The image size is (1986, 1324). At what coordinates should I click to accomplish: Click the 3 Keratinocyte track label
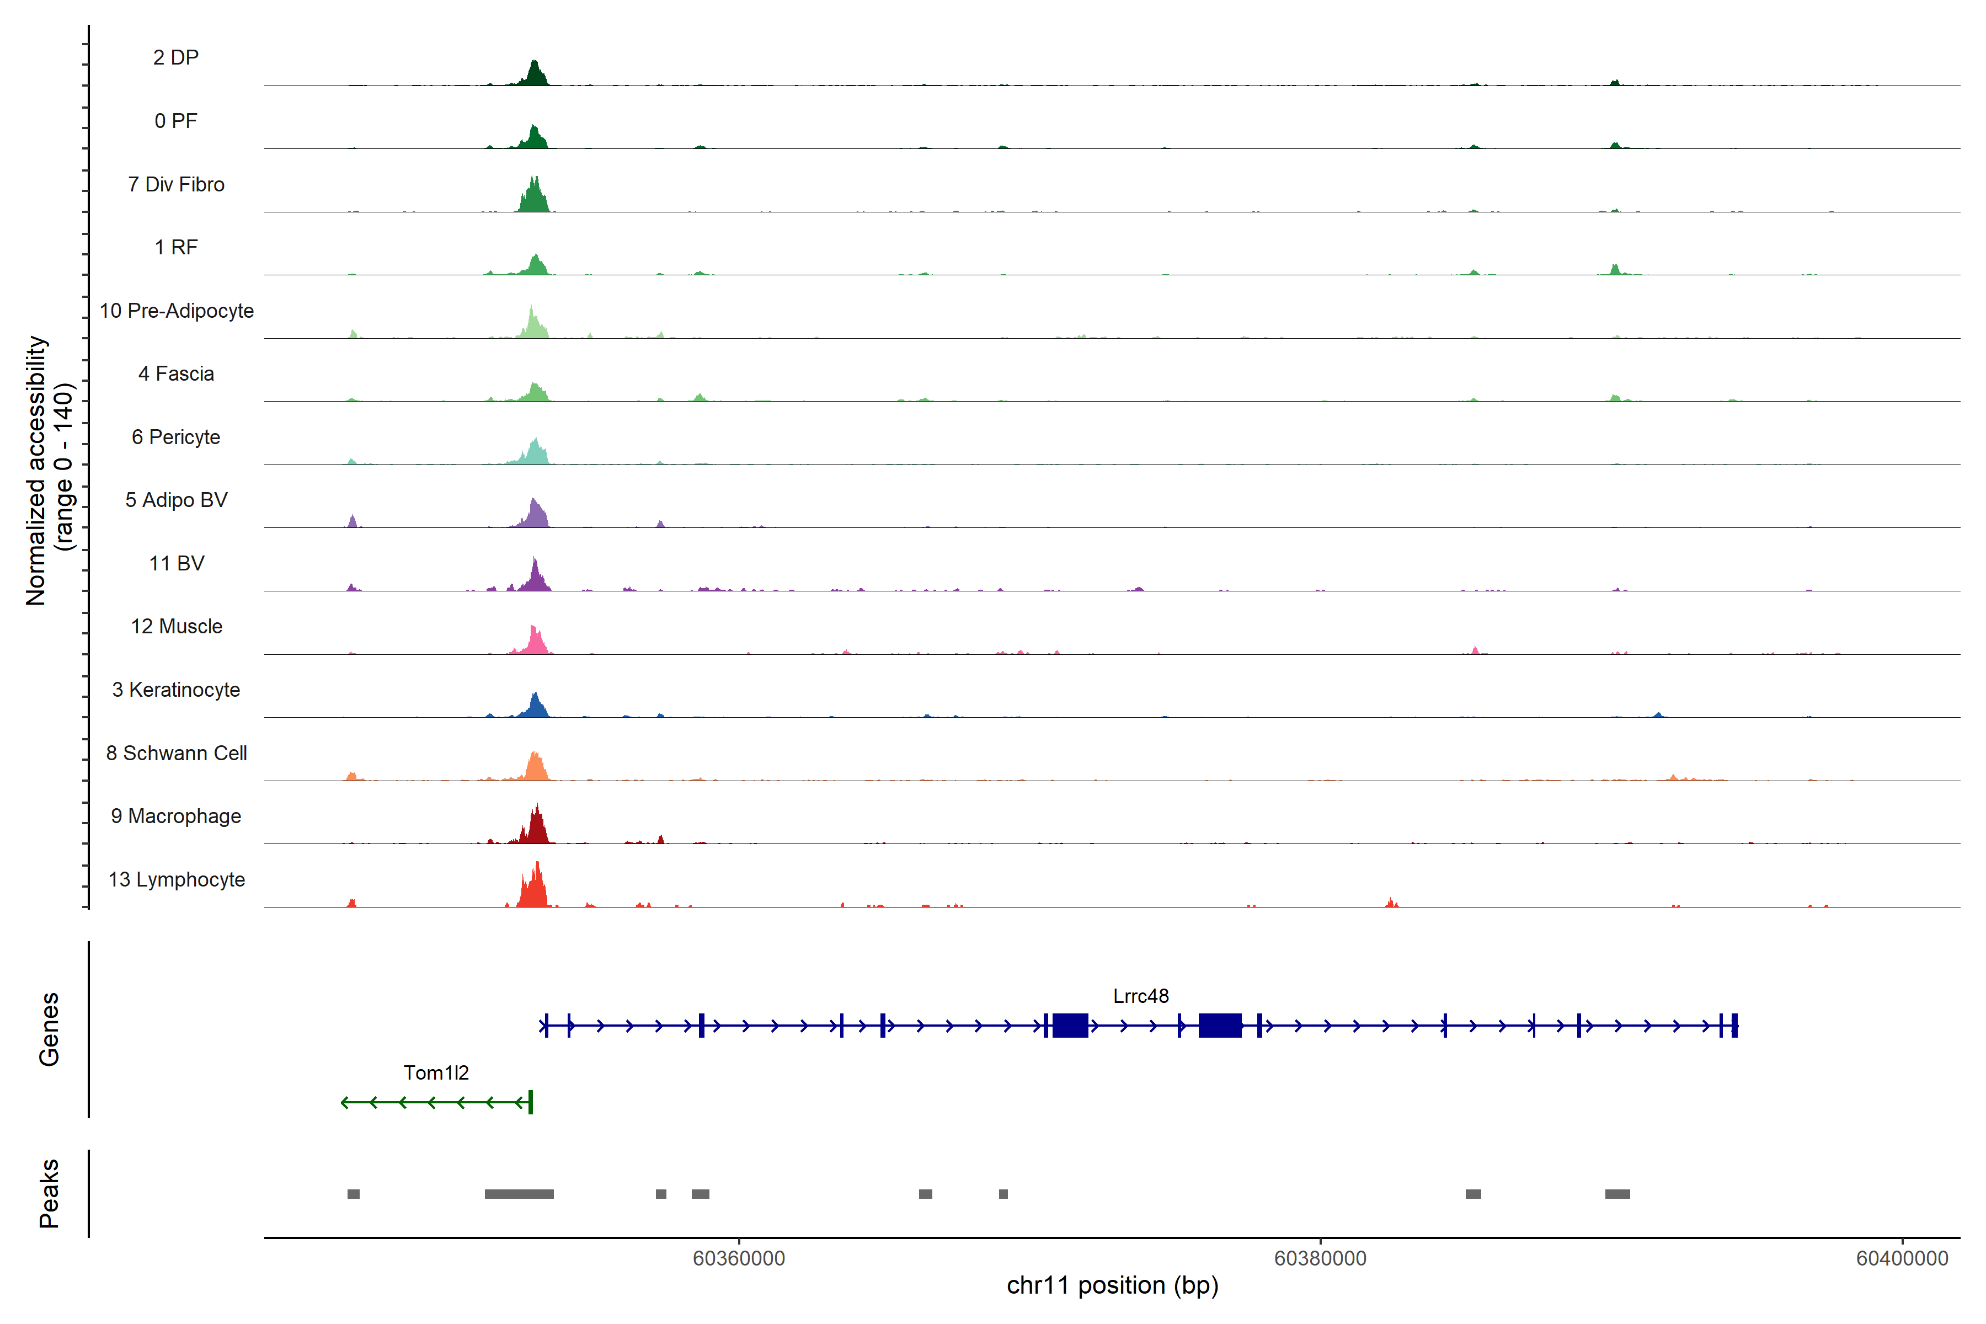pyautogui.click(x=177, y=690)
